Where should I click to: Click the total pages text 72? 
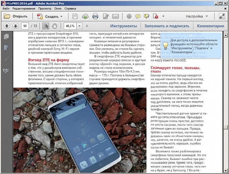click(x=35, y=26)
